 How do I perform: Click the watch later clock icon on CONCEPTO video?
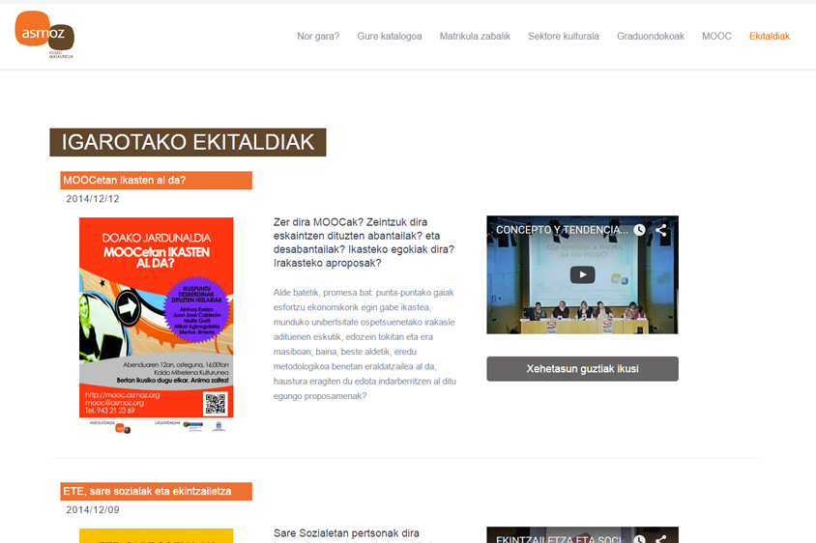click(640, 230)
